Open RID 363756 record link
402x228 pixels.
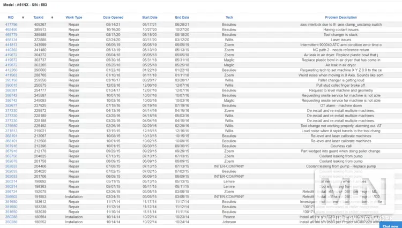point(11,156)
